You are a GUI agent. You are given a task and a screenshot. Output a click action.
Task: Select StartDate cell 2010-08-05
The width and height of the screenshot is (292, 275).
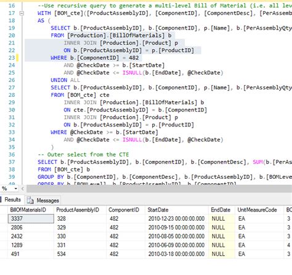click(177, 236)
